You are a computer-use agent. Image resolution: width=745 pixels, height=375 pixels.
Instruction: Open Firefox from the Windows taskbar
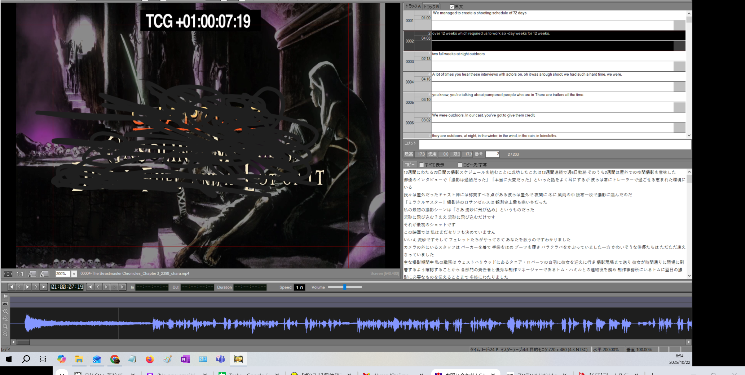point(150,359)
